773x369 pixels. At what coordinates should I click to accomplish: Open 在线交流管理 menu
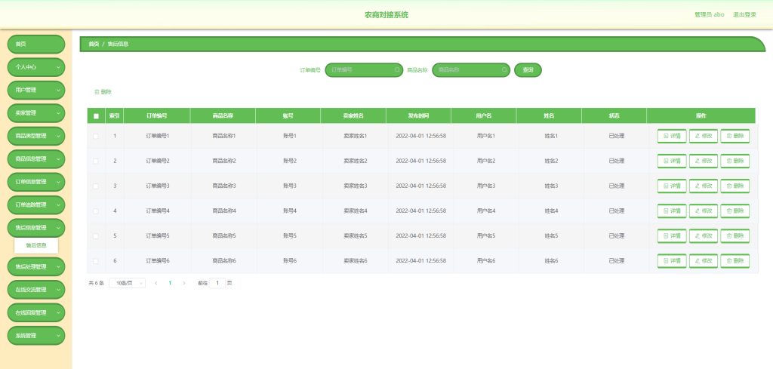(x=36, y=290)
